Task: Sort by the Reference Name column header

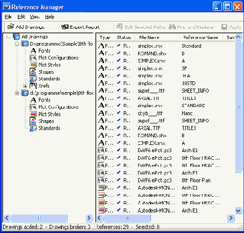Action: (201, 37)
